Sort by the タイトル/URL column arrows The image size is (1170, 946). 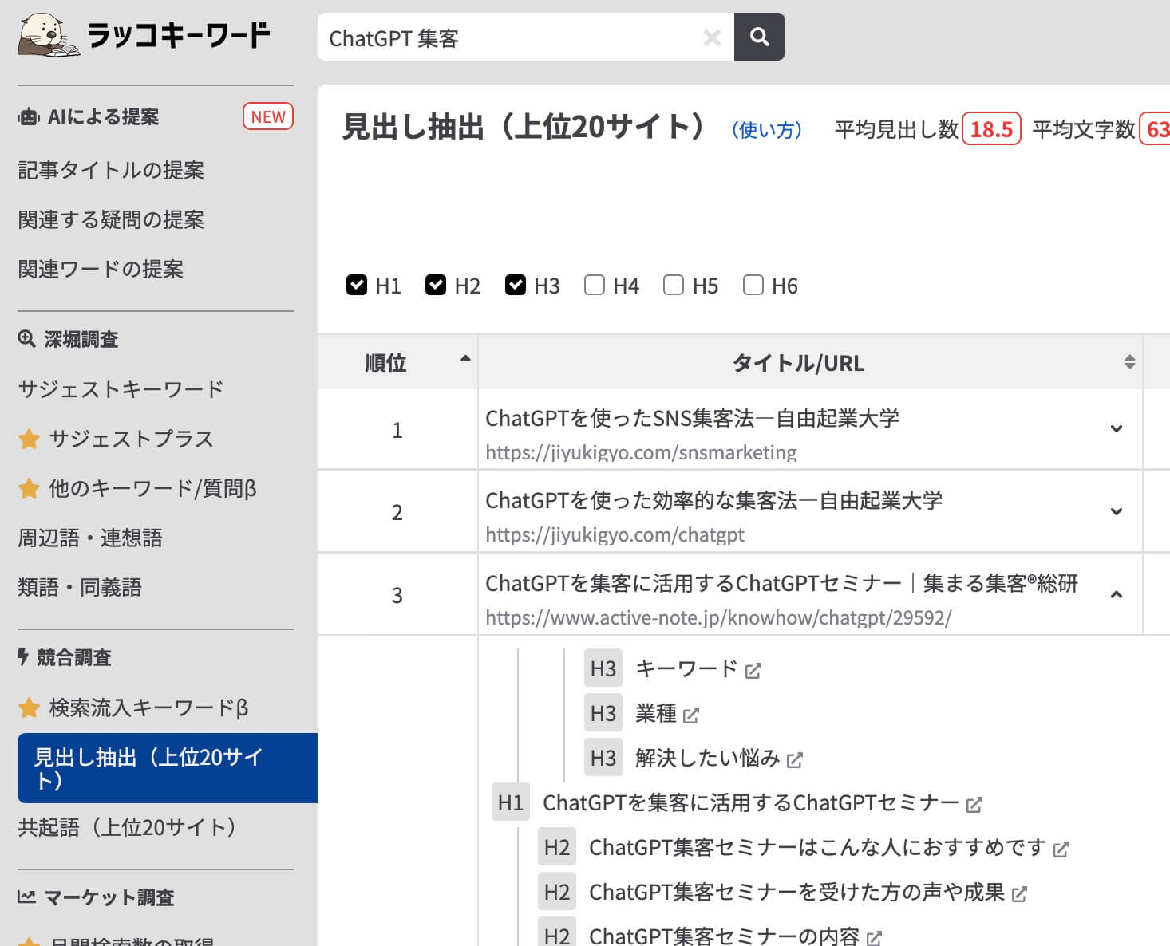(1129, 362)
